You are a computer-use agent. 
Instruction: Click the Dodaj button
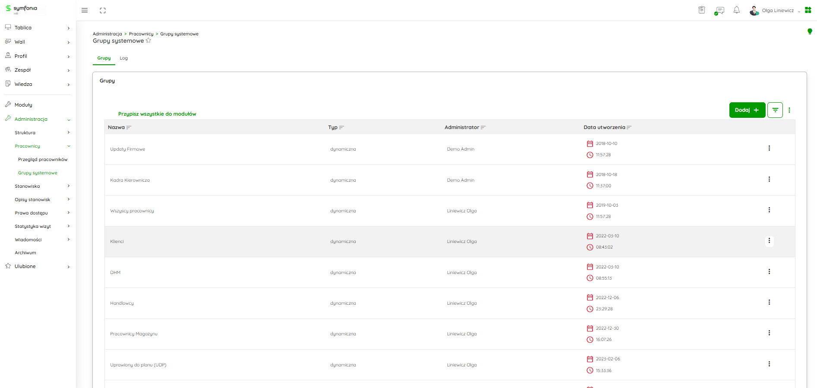point(747,110)
